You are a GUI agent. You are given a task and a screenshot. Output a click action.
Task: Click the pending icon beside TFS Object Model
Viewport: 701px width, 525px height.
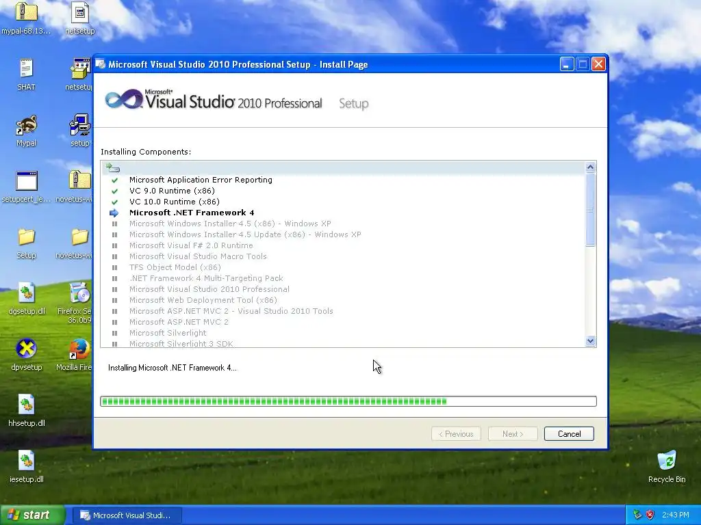[x=114, y=267]
